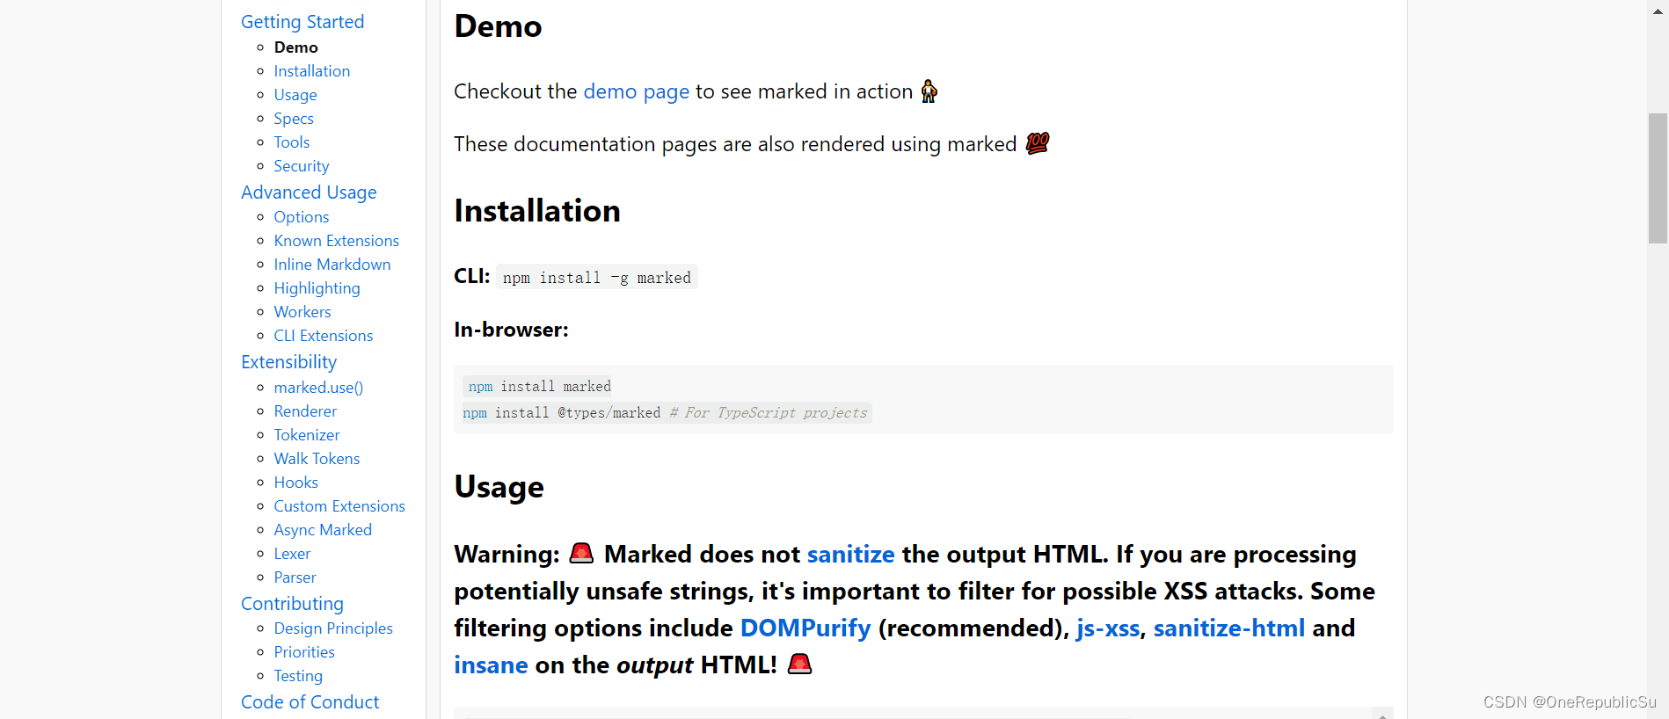
Task: Open the Getting Started section link
Action: click(x=302, y=22)
